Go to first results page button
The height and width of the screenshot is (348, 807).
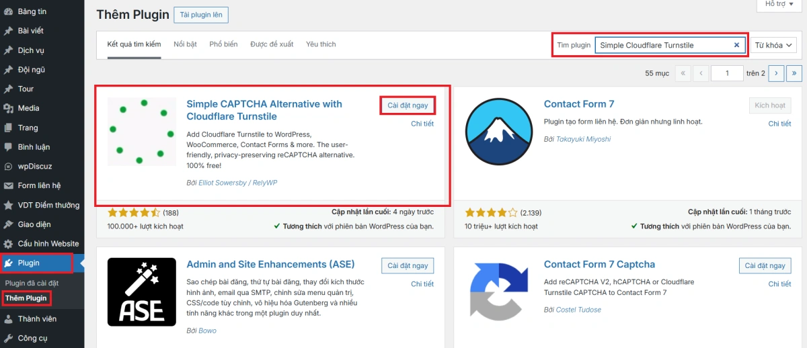point(683,73)
